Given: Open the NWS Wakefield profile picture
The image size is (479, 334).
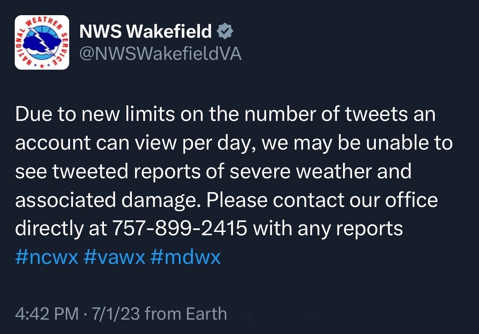Looking at the screenshot, I should tap(42, 43).
